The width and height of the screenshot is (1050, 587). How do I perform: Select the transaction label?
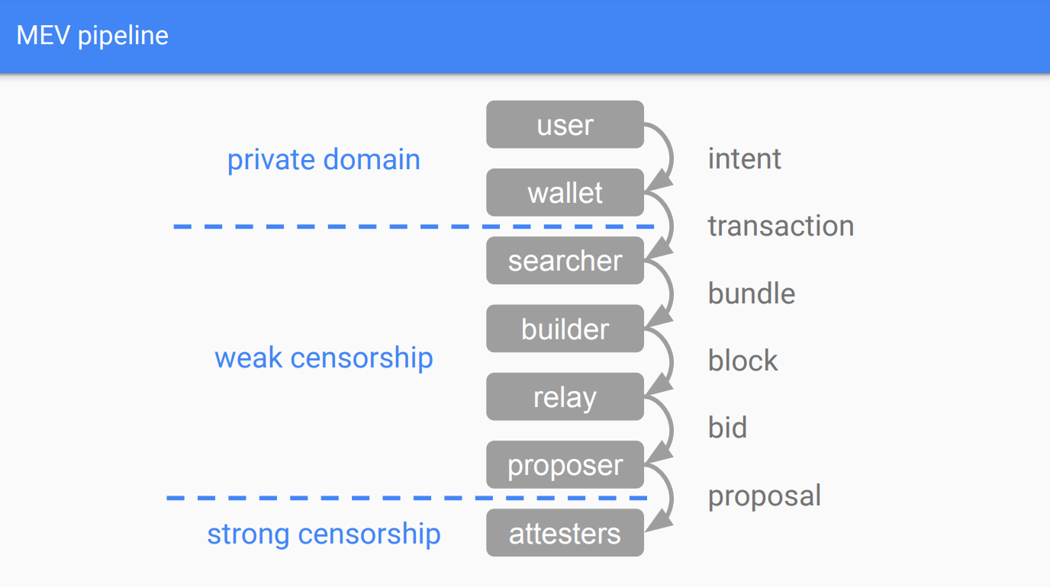click(781, 226)
